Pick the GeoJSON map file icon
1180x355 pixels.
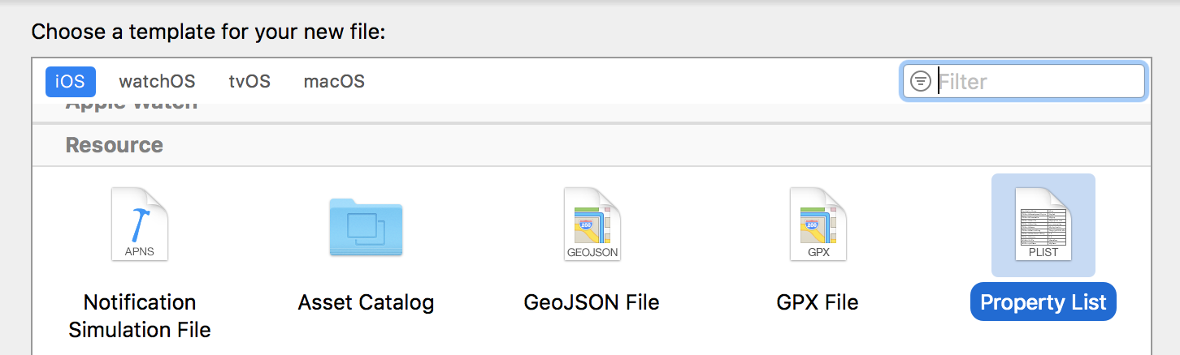coord(592,225)
